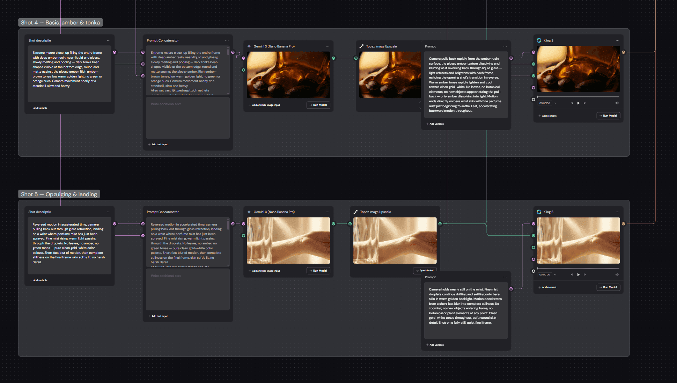677x383 pixels.
Task: Click the Shot 4 Kling 3 output connector port
Action: pos(624,52)
